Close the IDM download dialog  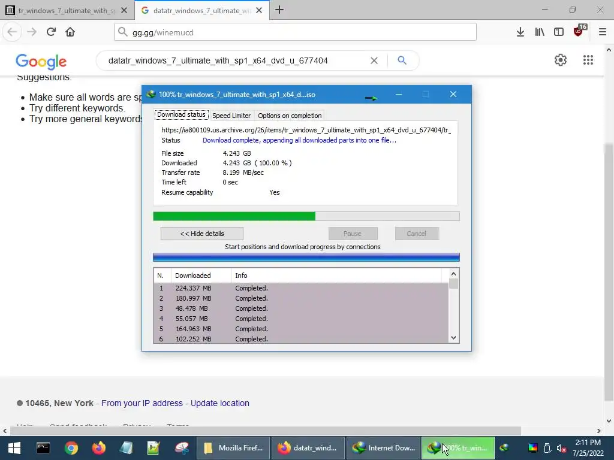(x=453, y=94)
